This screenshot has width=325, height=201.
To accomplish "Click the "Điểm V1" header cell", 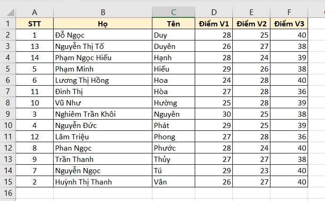I will (214, 24).
